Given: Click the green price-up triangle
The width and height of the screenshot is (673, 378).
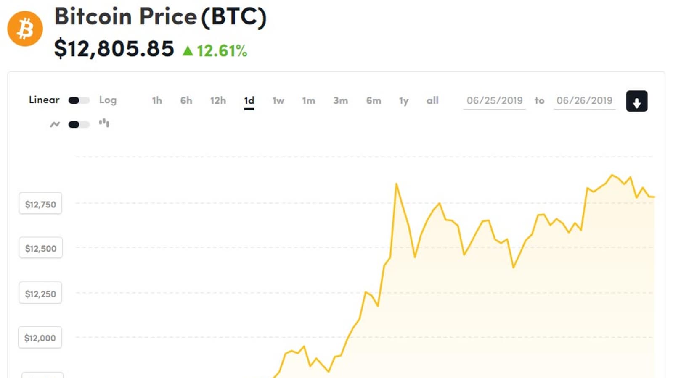Looking at the screenshot, I should 188,51.
